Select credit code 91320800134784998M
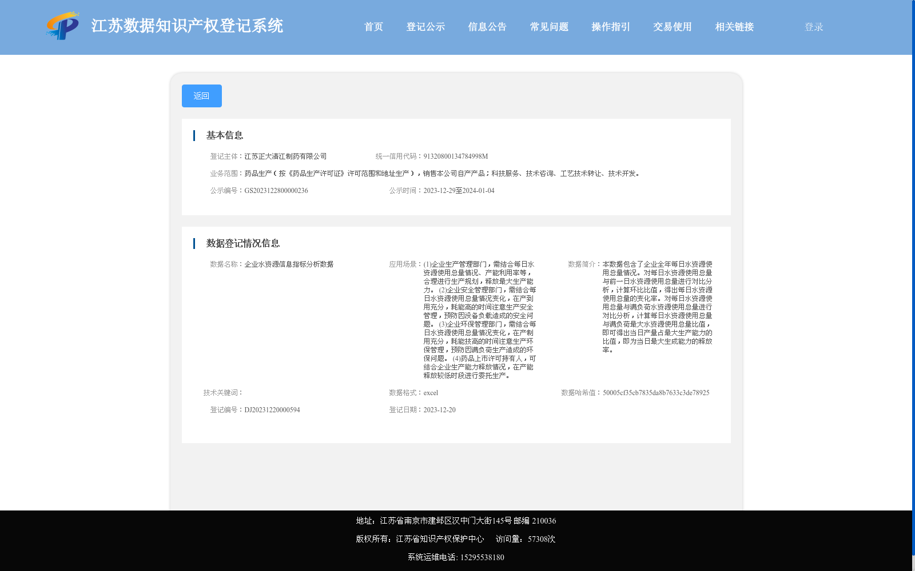 pyautogui.click(x=456, y=156)
